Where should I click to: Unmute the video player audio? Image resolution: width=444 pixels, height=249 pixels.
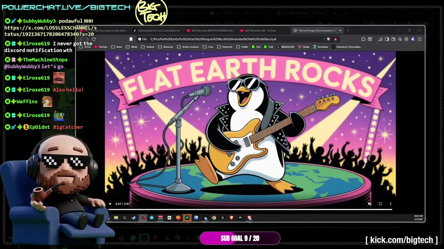[x=369, y=204]
